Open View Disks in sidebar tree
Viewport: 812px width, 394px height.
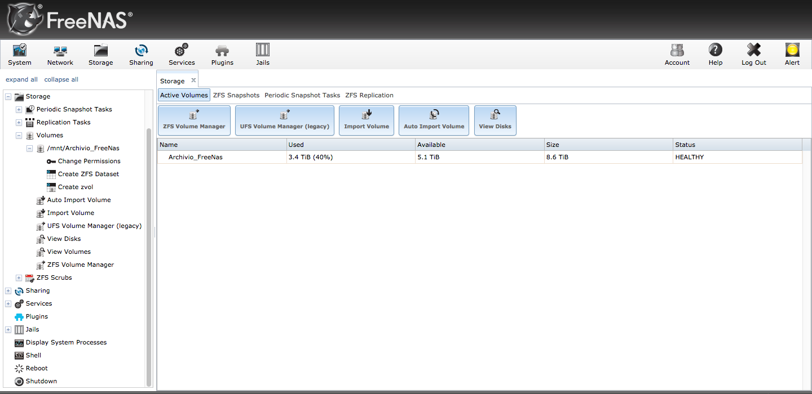64,239
